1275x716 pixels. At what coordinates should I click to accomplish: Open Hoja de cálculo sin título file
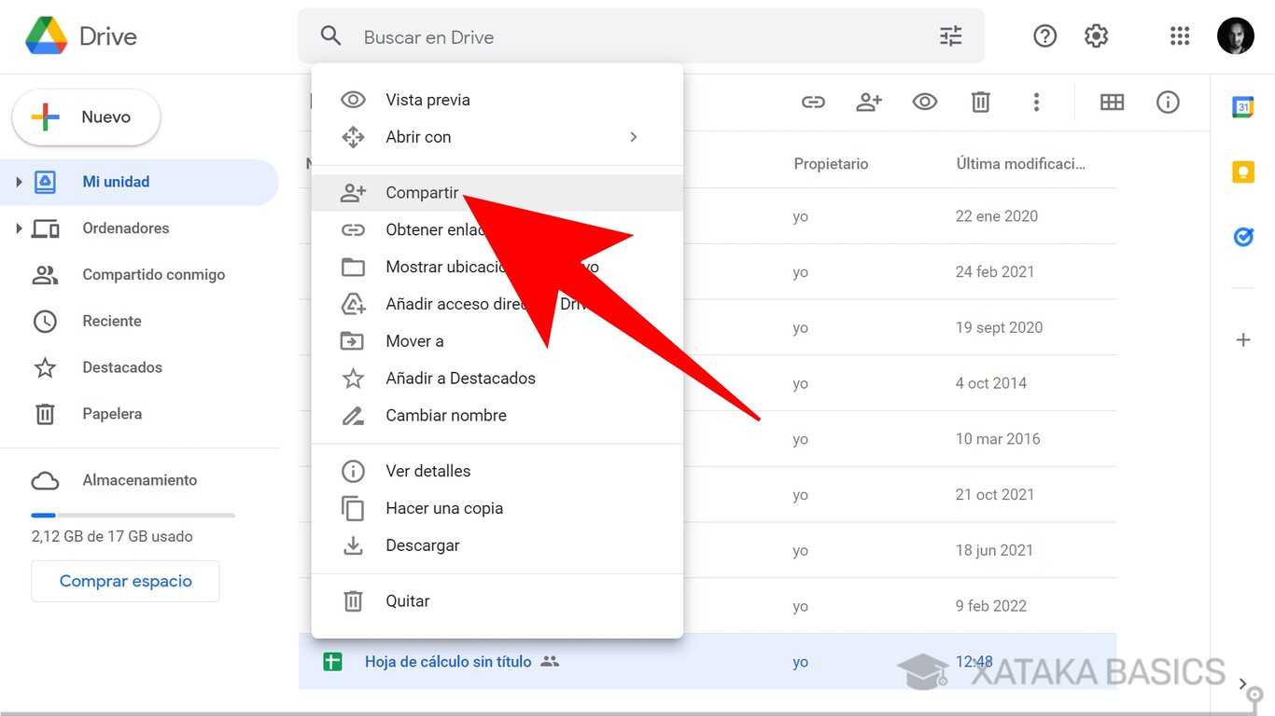pyautogui.click(x=448, y=662)
